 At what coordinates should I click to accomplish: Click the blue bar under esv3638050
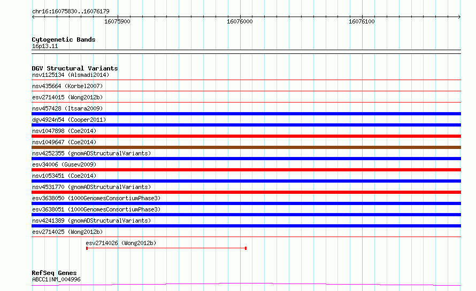click(246, 203)
